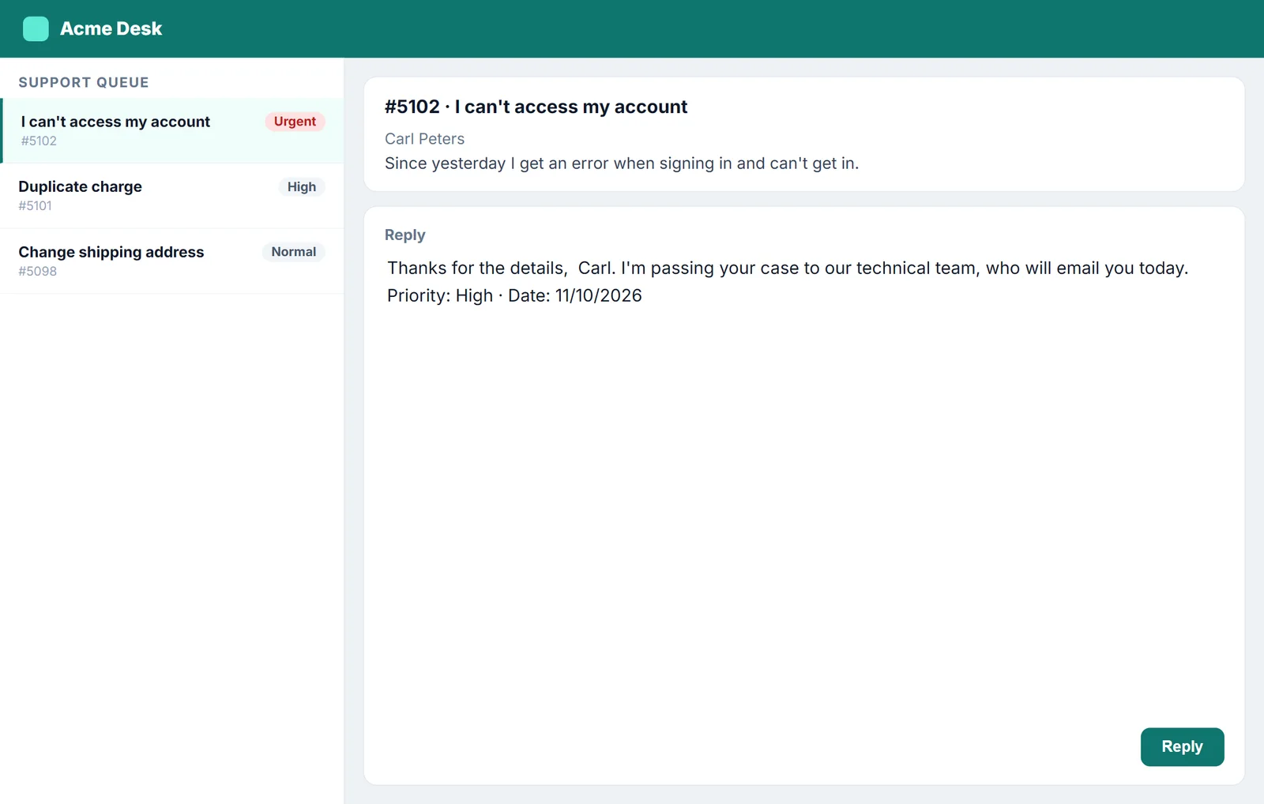Viewport: 1264px width, 804px height.
Task: Click the ticket number #5101
Action: click(x=36, y=206)
